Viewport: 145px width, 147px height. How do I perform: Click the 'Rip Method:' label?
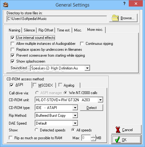click(x=18, y=116)
